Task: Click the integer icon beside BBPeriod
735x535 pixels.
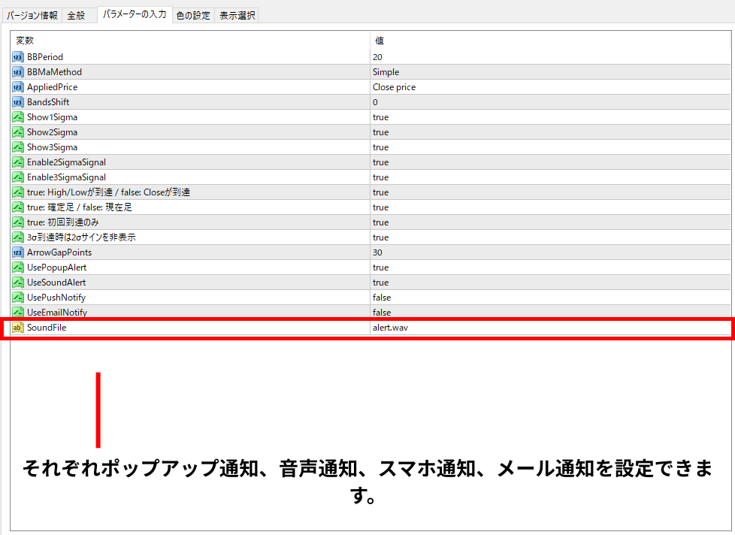Action: (18, 57)
